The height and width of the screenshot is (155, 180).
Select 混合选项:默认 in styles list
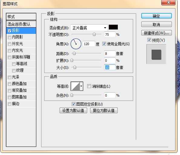(21, 24)
